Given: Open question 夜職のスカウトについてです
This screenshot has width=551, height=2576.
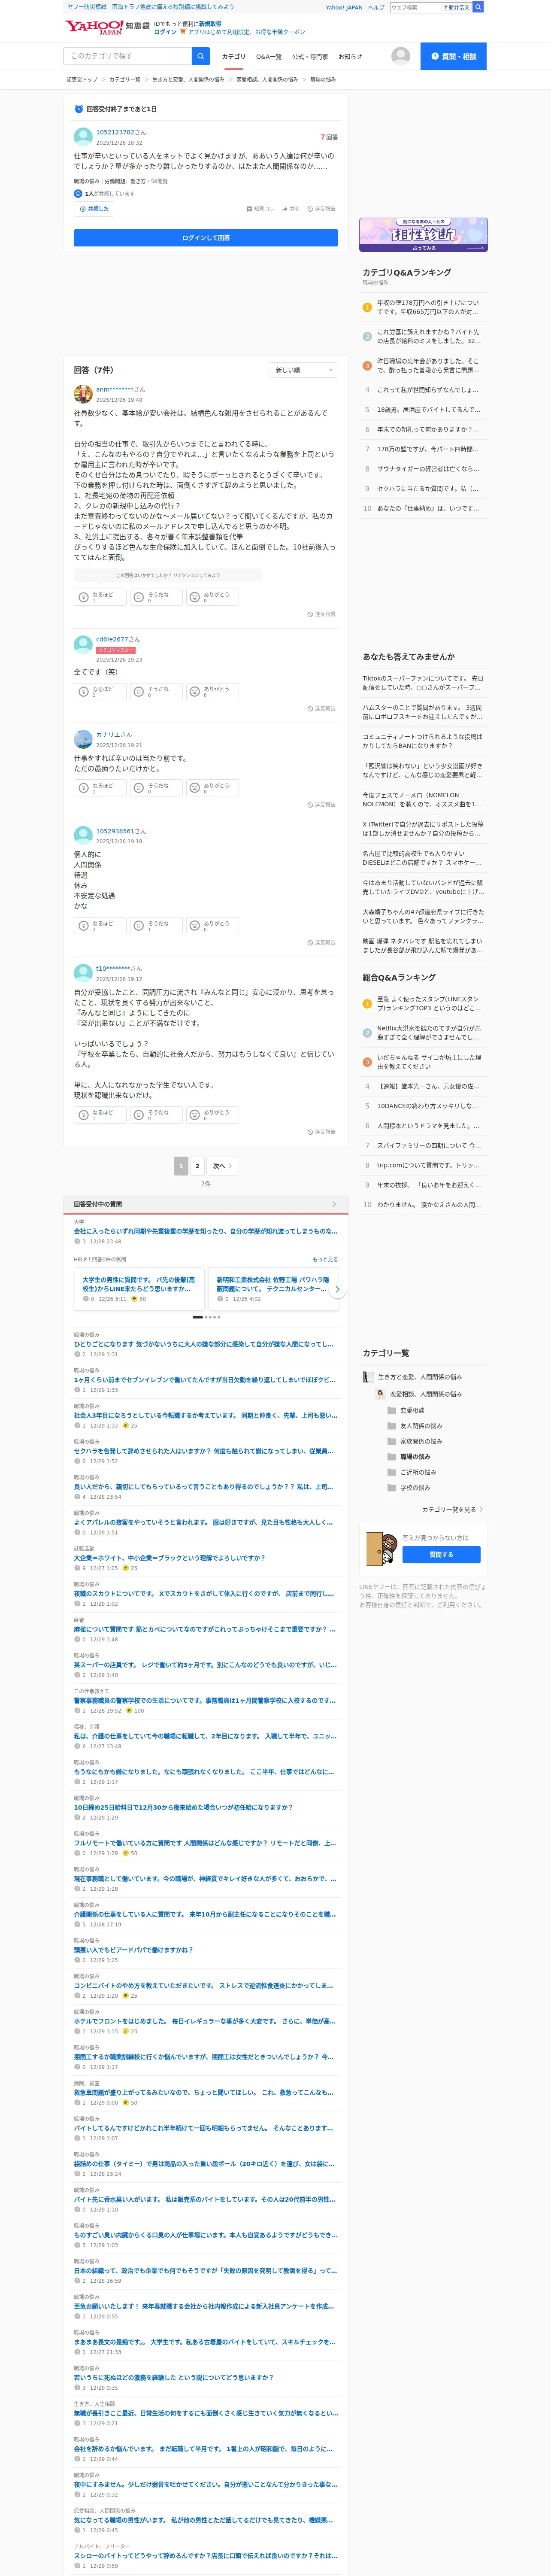Looking at the screenshot, I should coord(203,1594).
